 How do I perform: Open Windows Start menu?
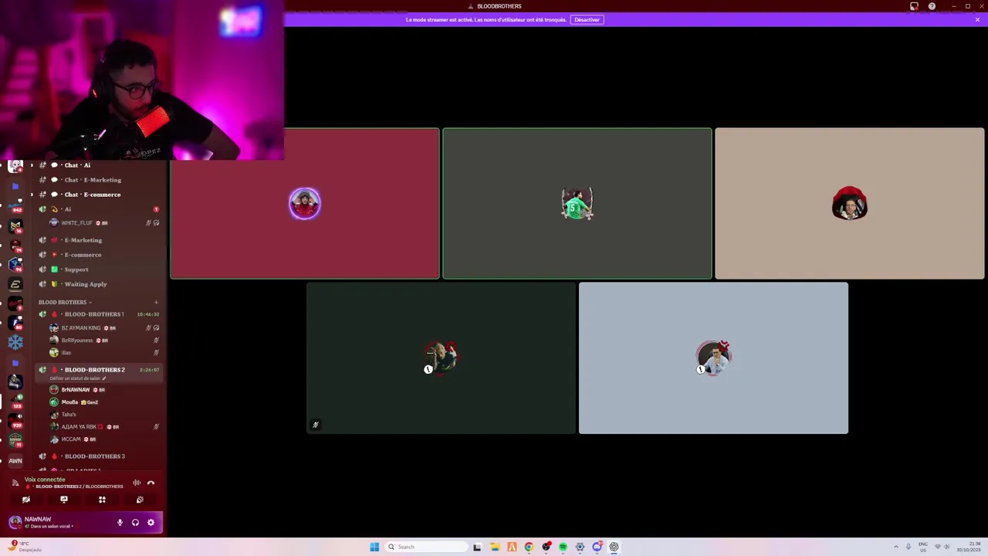pyautogui.click(x=374, y=547)
